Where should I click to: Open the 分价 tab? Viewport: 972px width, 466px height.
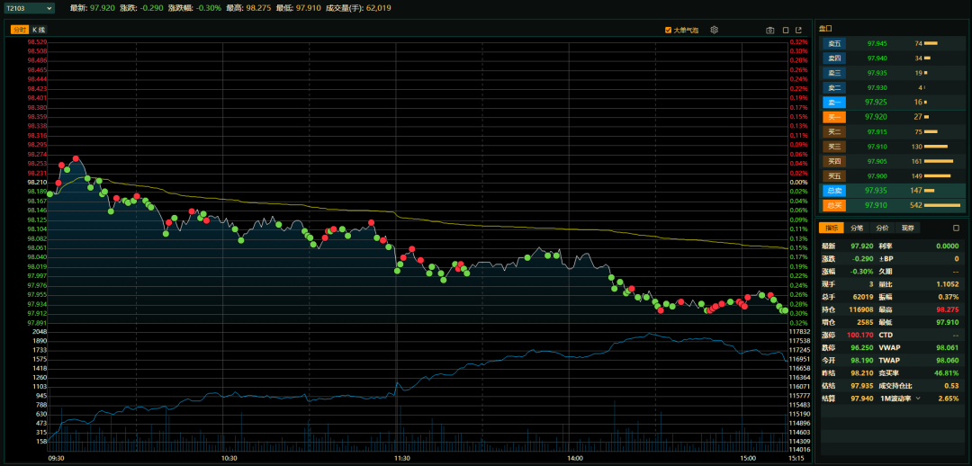click(x=882, y=229)
